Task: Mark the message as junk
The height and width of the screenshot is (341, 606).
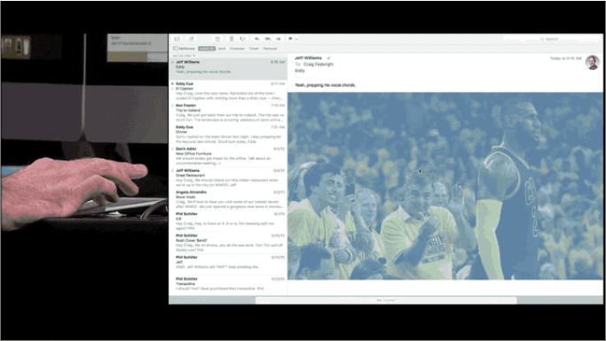Action: [242, 39]
